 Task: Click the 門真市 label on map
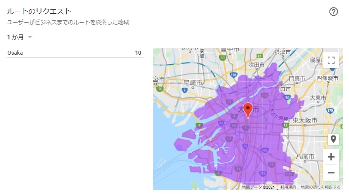click(x=297, y=78)
